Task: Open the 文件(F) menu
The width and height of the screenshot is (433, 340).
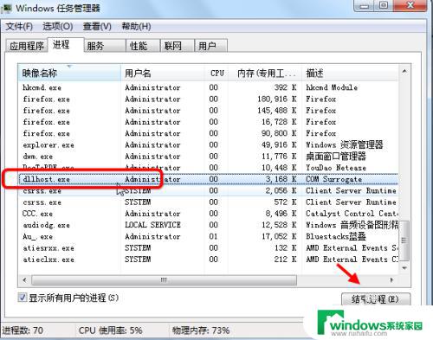Action: 19,27
